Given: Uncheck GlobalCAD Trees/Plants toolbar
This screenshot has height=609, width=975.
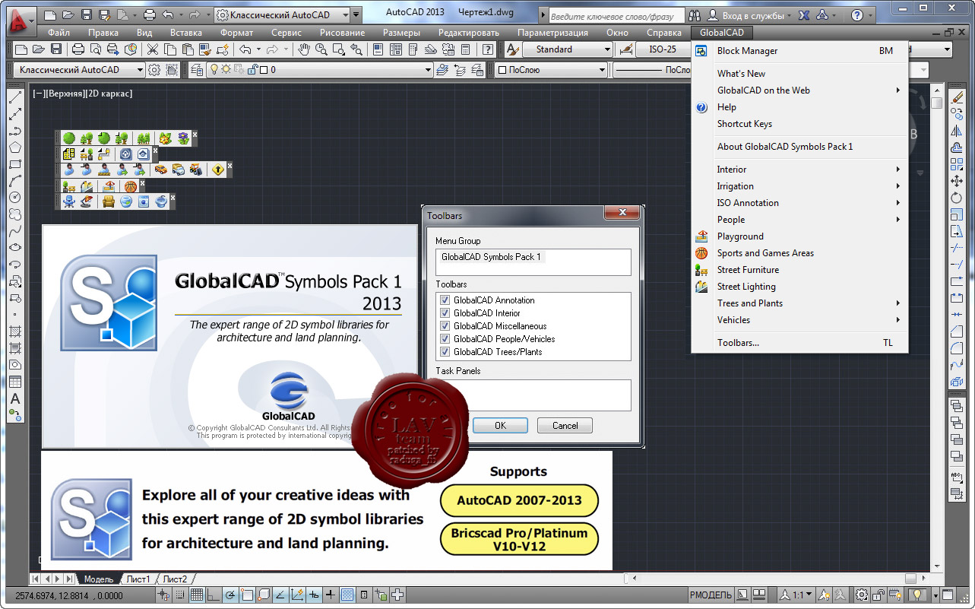Looking at the screenshot, I should pyautogui.click(x=445, y=352).
